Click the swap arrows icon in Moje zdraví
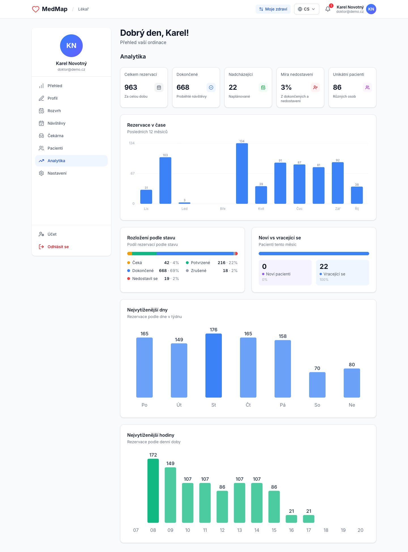This screenshot has height=552, width=408. (261, 9)
